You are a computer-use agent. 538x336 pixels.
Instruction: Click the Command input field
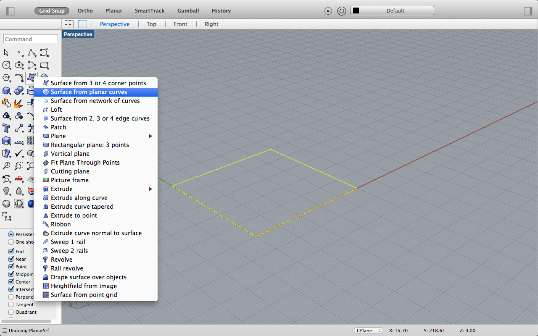31,39
